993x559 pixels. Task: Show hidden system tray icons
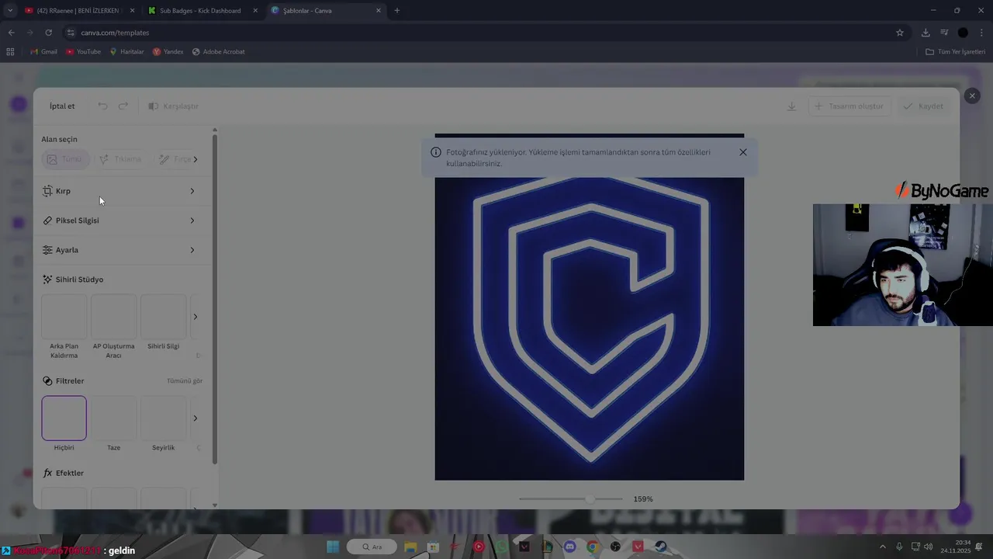(882, 547)
